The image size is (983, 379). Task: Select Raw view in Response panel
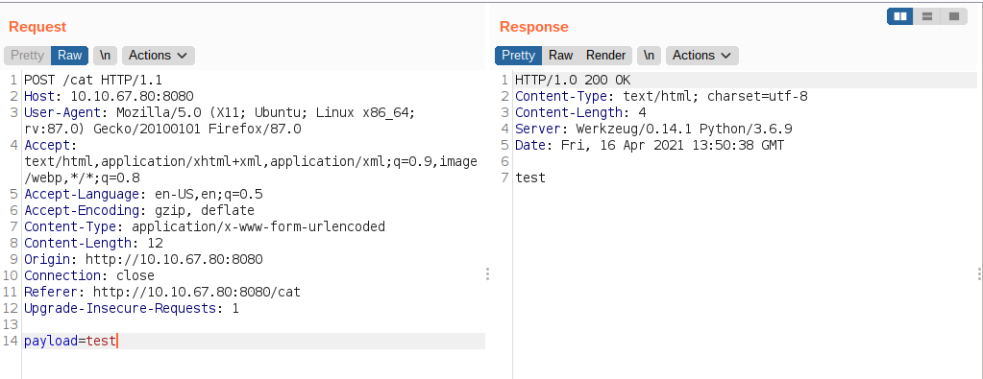[560, 55]
